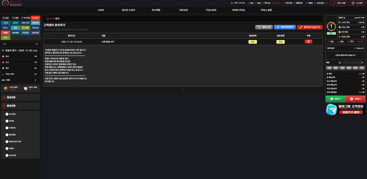Click the blue 빠른계좌문의 button
The height and width of the screenshot is (179, 367).
pyautogui.click(x=285, y=27)
